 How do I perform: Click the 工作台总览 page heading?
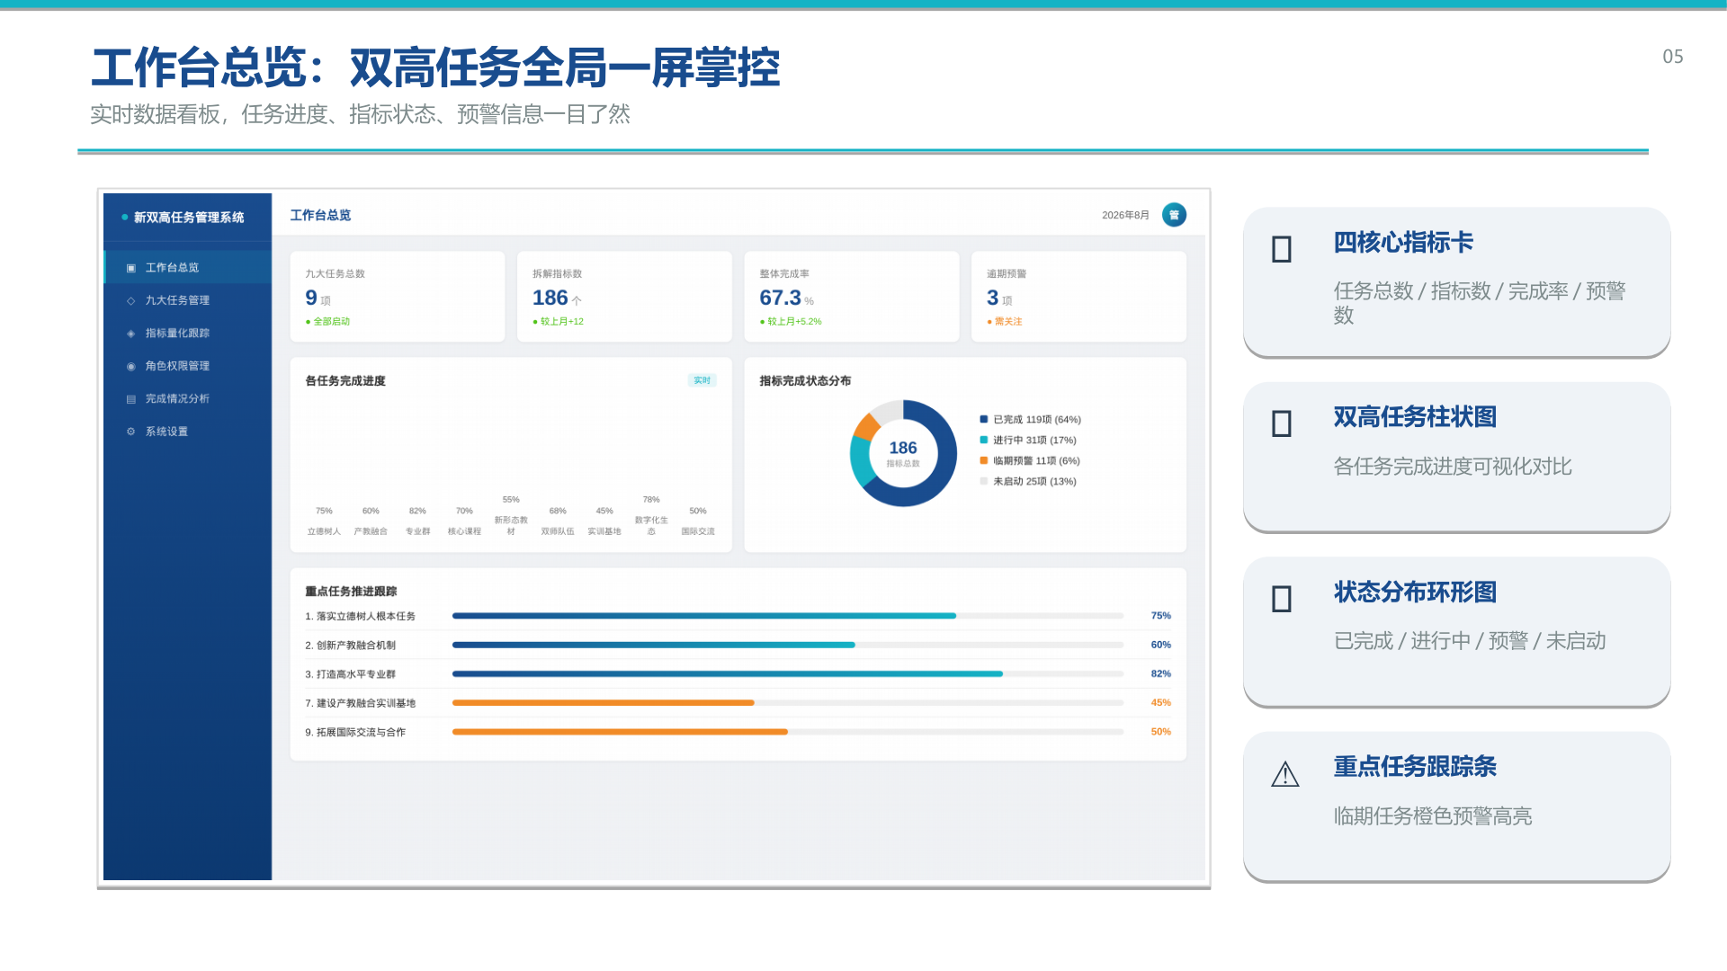pos(320,215)
